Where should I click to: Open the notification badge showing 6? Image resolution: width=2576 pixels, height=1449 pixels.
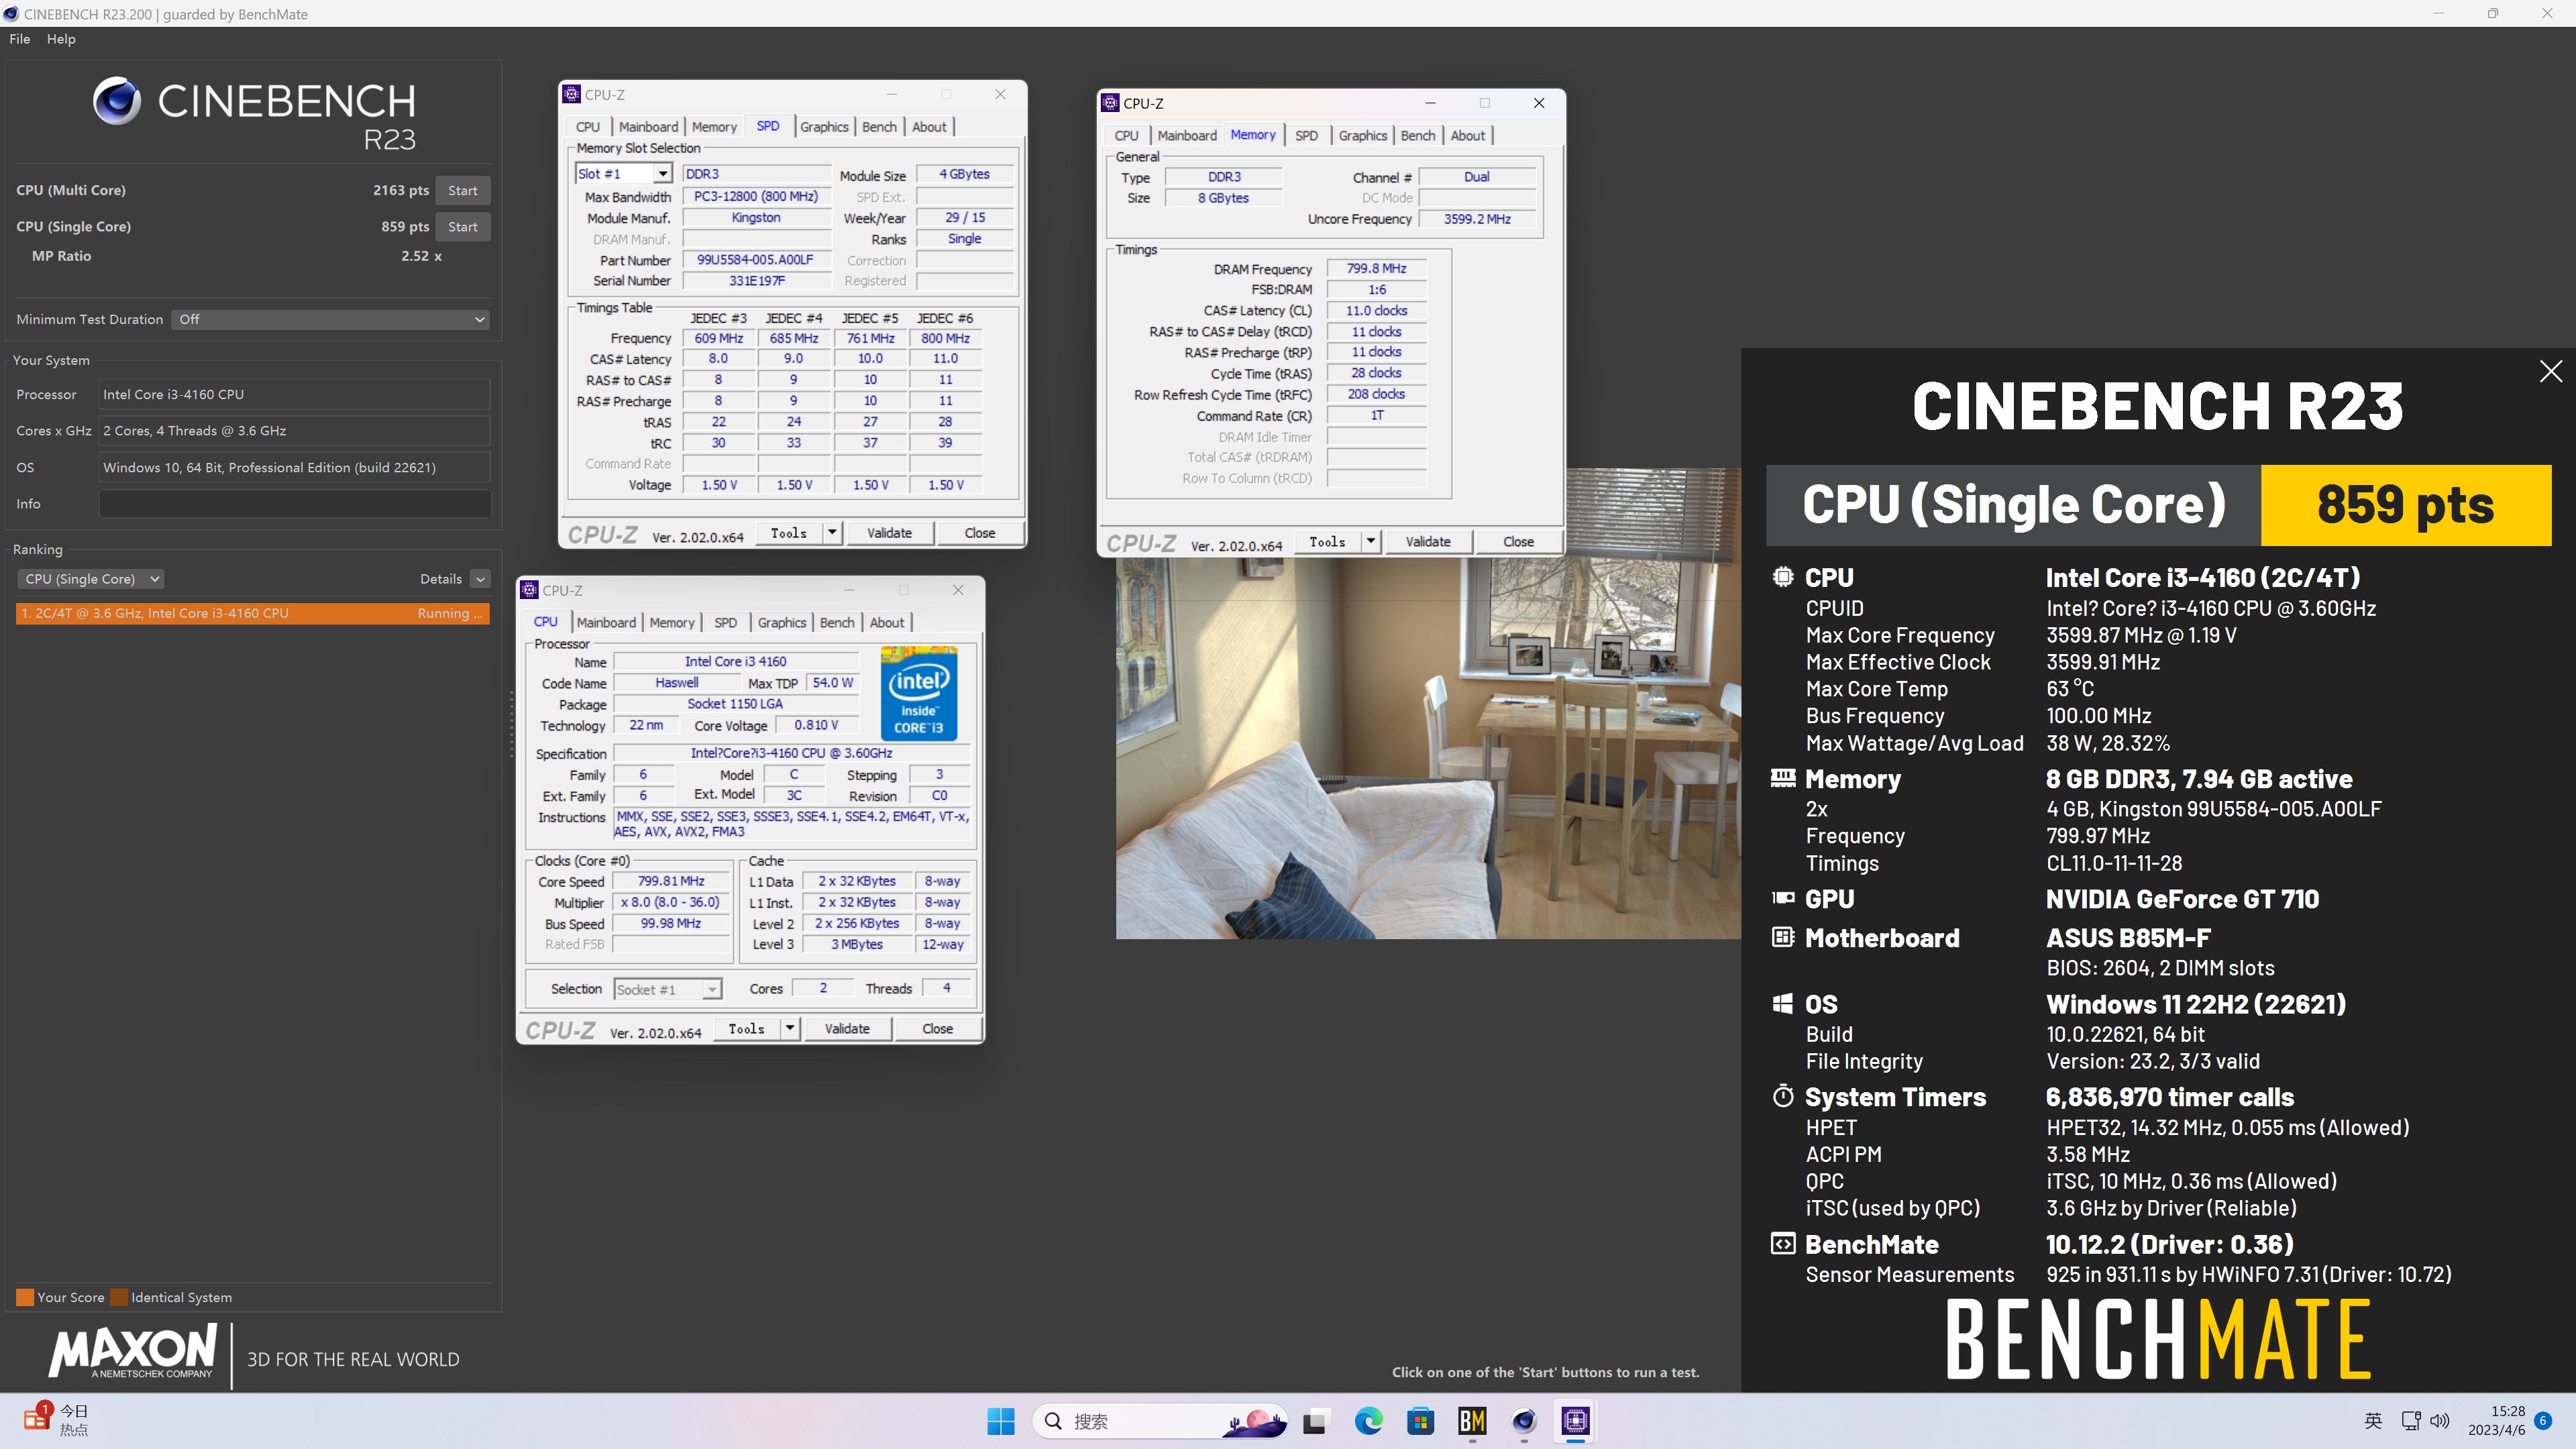coord(2543,1421)
